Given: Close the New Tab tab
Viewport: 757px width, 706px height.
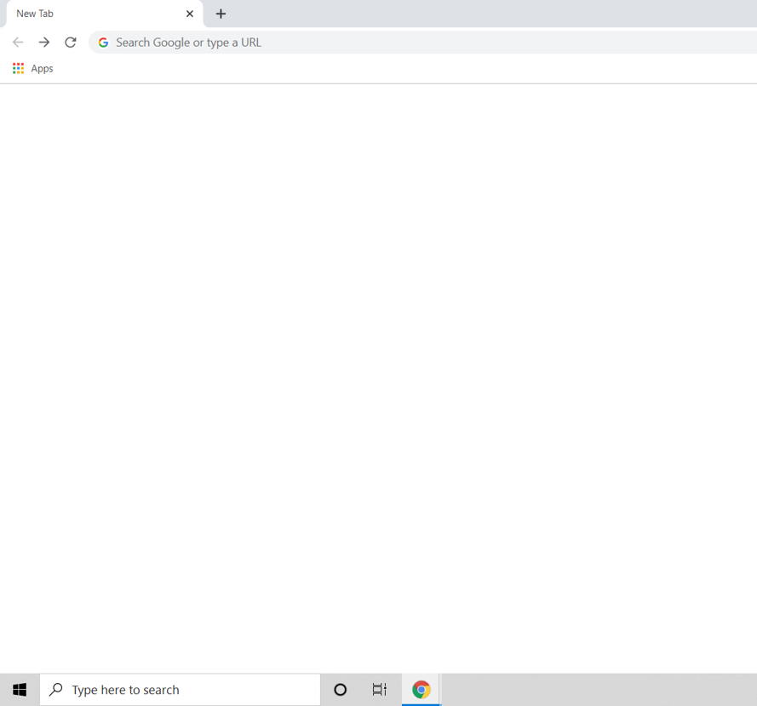Looking at the screenshot, I should (x=190, y=14).
